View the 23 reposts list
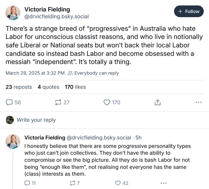This screenshot has width=209, height=189. [x=19, y=87]
